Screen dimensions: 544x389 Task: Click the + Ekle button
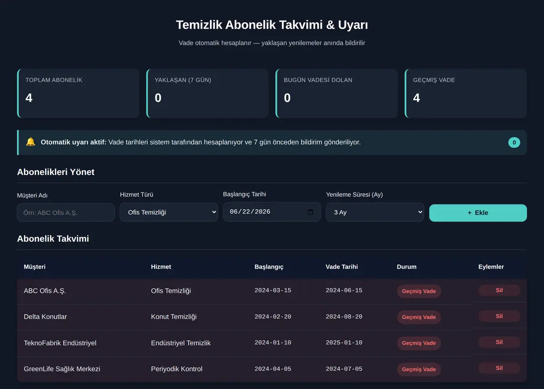click(x=478, y=213)
